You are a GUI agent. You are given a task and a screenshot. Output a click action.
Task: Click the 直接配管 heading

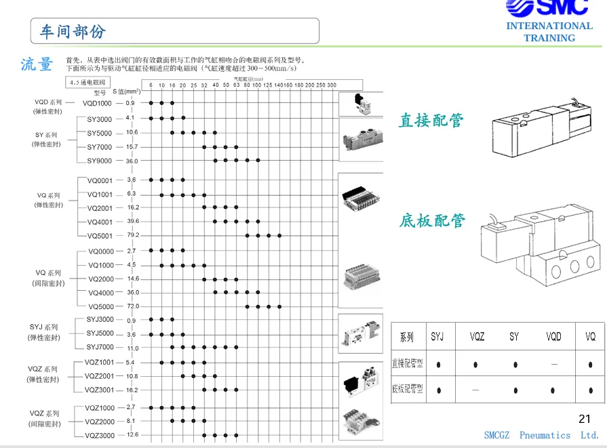pos(431,121)
